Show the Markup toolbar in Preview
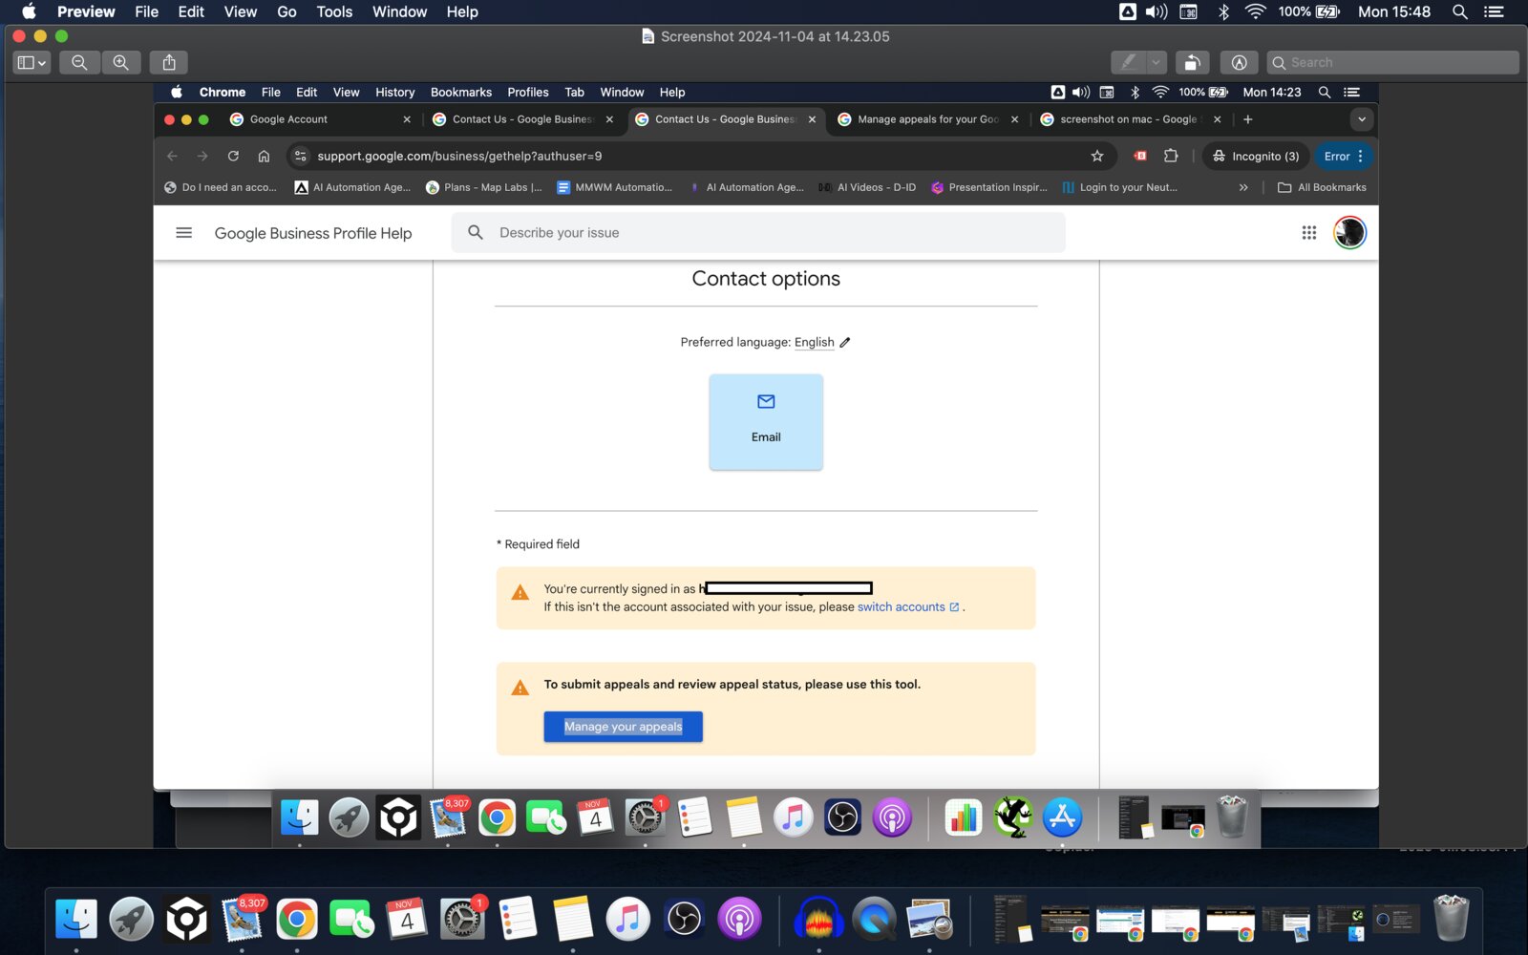 coord(1239,62)
